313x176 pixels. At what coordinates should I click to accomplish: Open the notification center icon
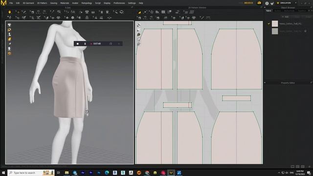(309, 173)
